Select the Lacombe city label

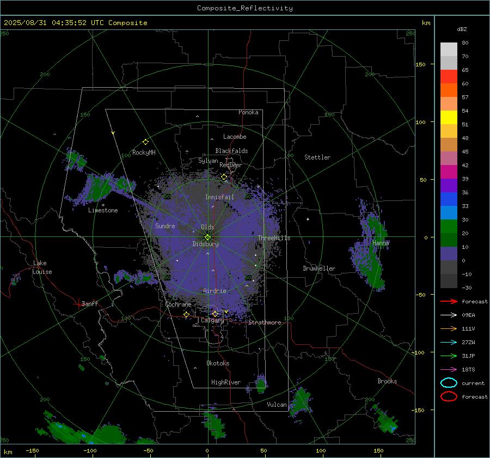click(x=235, y=137)
